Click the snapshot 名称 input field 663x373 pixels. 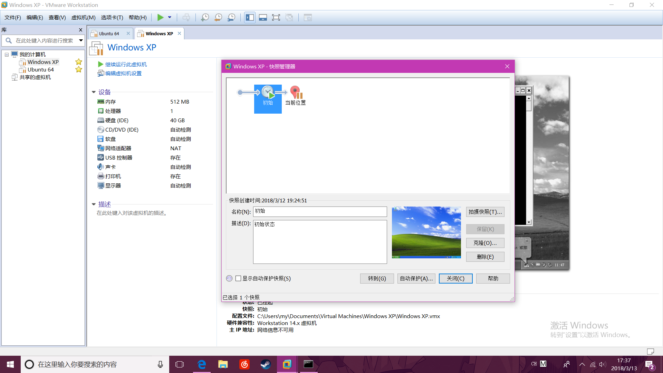pos(320,212)
